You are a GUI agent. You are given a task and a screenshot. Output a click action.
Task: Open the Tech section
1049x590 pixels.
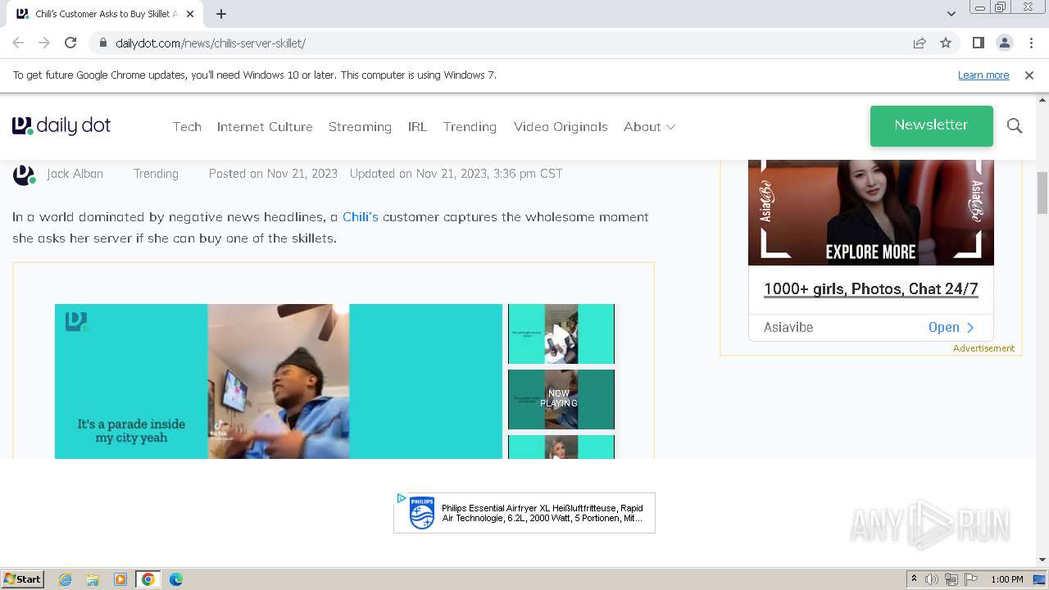(187, 127)
